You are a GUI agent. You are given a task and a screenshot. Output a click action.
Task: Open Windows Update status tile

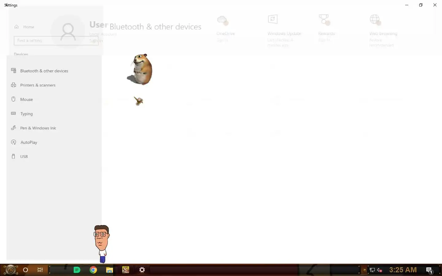pos(284,31)
